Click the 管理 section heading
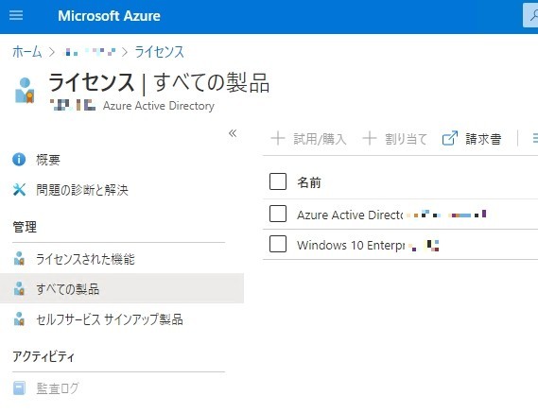 click(25, 227)
